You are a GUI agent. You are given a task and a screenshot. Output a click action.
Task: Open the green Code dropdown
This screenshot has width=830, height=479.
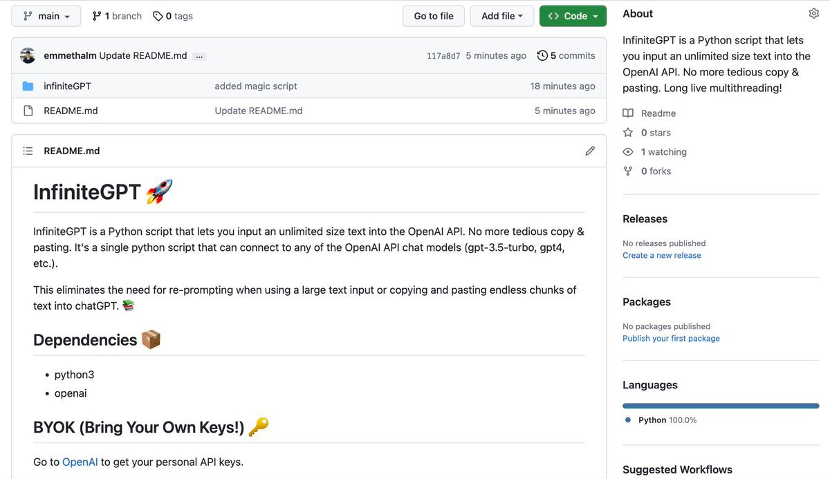click(x=573, y=16)
